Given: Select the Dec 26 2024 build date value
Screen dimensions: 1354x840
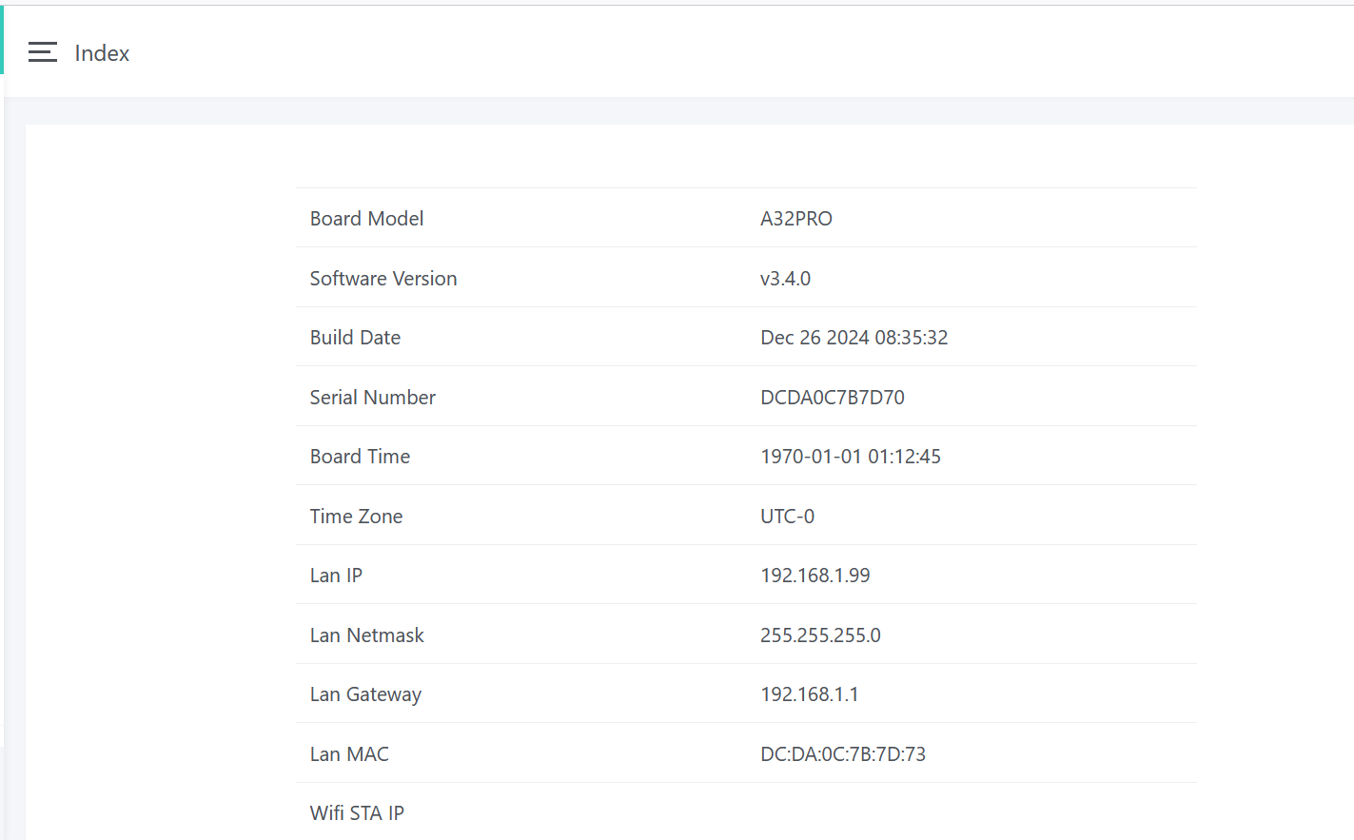Looking at the screenshot, I should tap(854, 338).
